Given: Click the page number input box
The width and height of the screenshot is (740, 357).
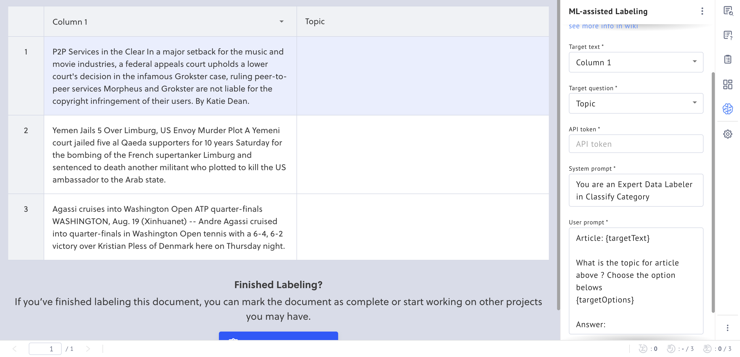Looking at the screenshot, I should point(45,349).
